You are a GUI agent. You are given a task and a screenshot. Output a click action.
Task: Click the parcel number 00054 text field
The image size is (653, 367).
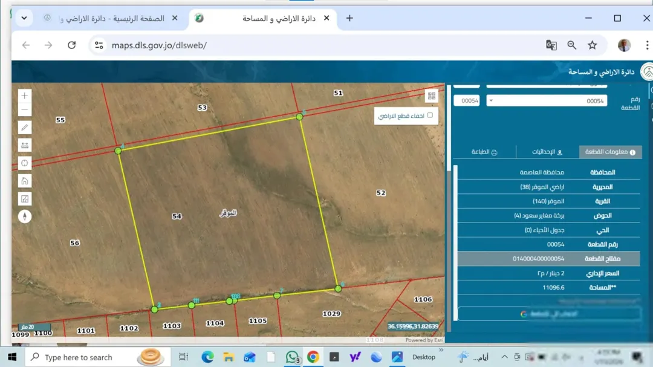click(467, 101)
